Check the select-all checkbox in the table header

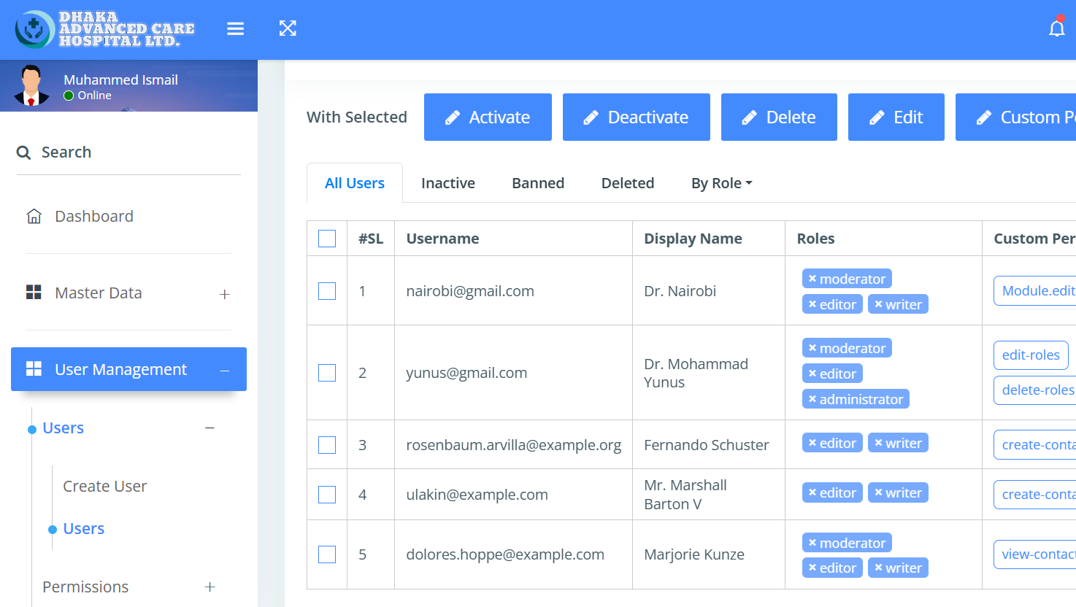click(327, 239)
